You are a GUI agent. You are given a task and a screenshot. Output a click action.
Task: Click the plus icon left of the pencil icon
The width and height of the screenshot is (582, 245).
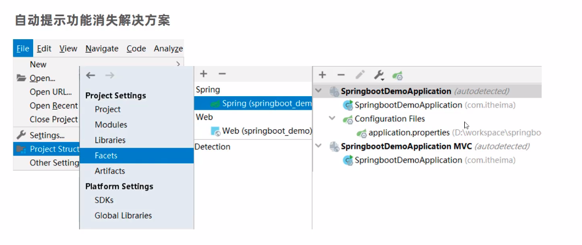(322, 75)
